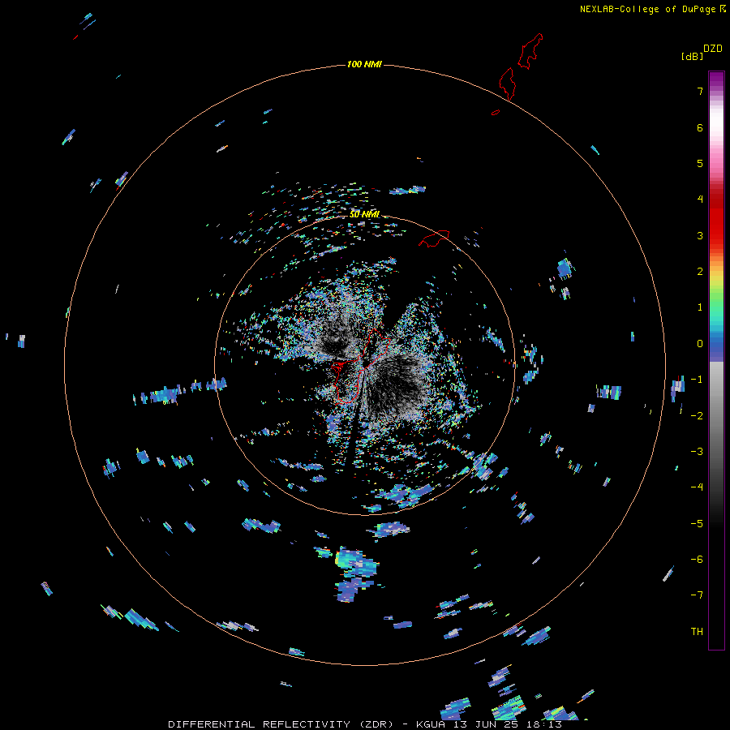Click the DZD color scale title
The image size is (730, 730).
click(x=713, y=49)
